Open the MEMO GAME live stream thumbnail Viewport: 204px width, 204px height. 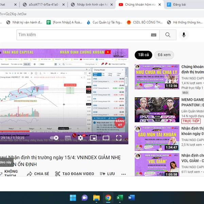[x=157, y=110]
